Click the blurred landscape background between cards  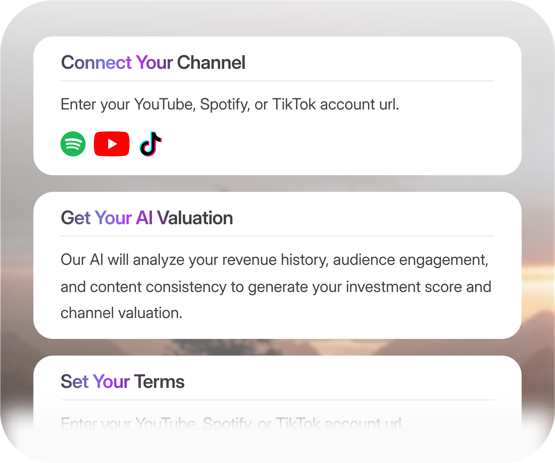pyautogui.click(x=277, y=184)
